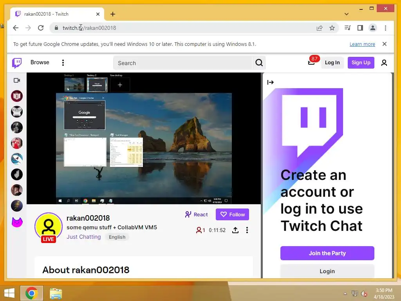Open the user profile icon menu
This screenshot has width=401, height=301.
click(384, 63)
